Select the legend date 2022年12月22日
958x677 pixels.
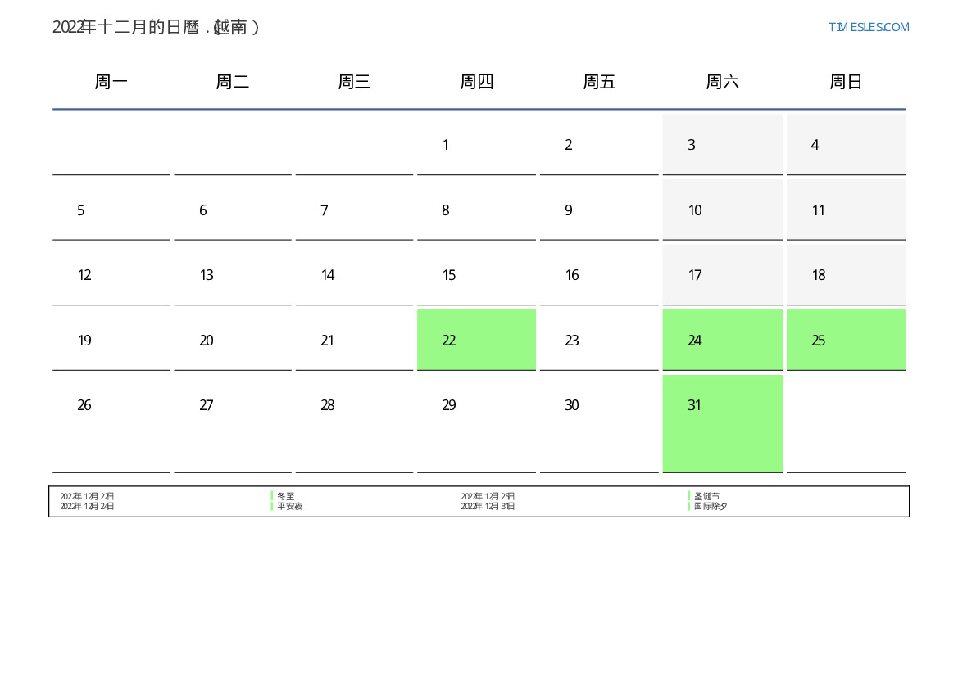pyautogui.click(x=87, y=496)
